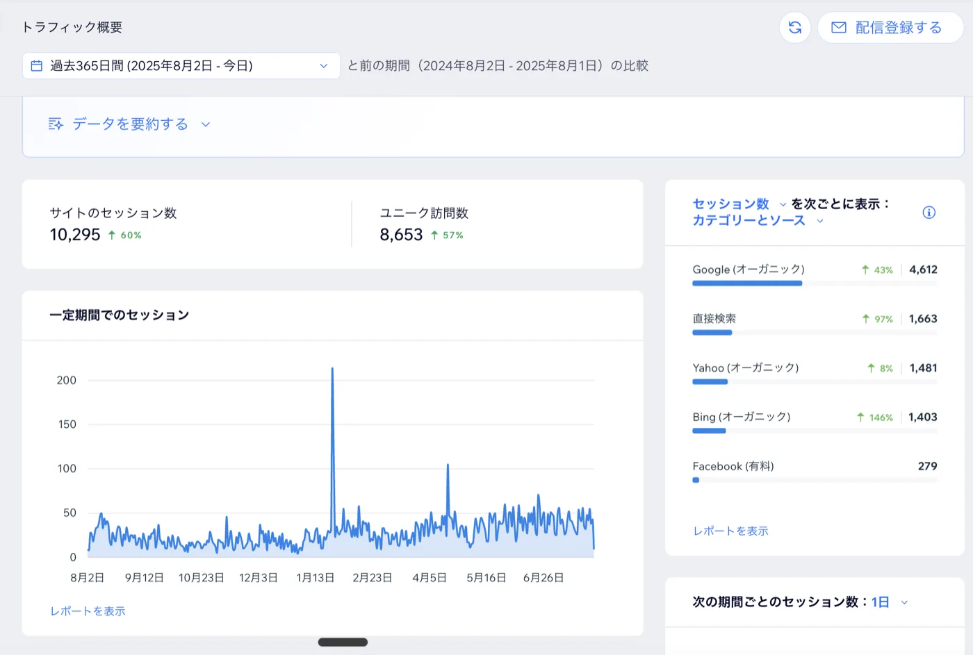
Task: Click the サイトのセッション数 value 10,295
Action: click(x=75, y=235)
